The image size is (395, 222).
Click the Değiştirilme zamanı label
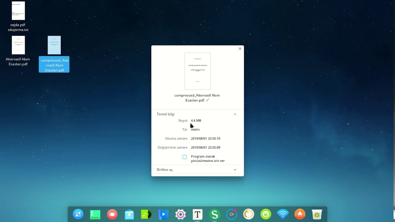point(173,147)
